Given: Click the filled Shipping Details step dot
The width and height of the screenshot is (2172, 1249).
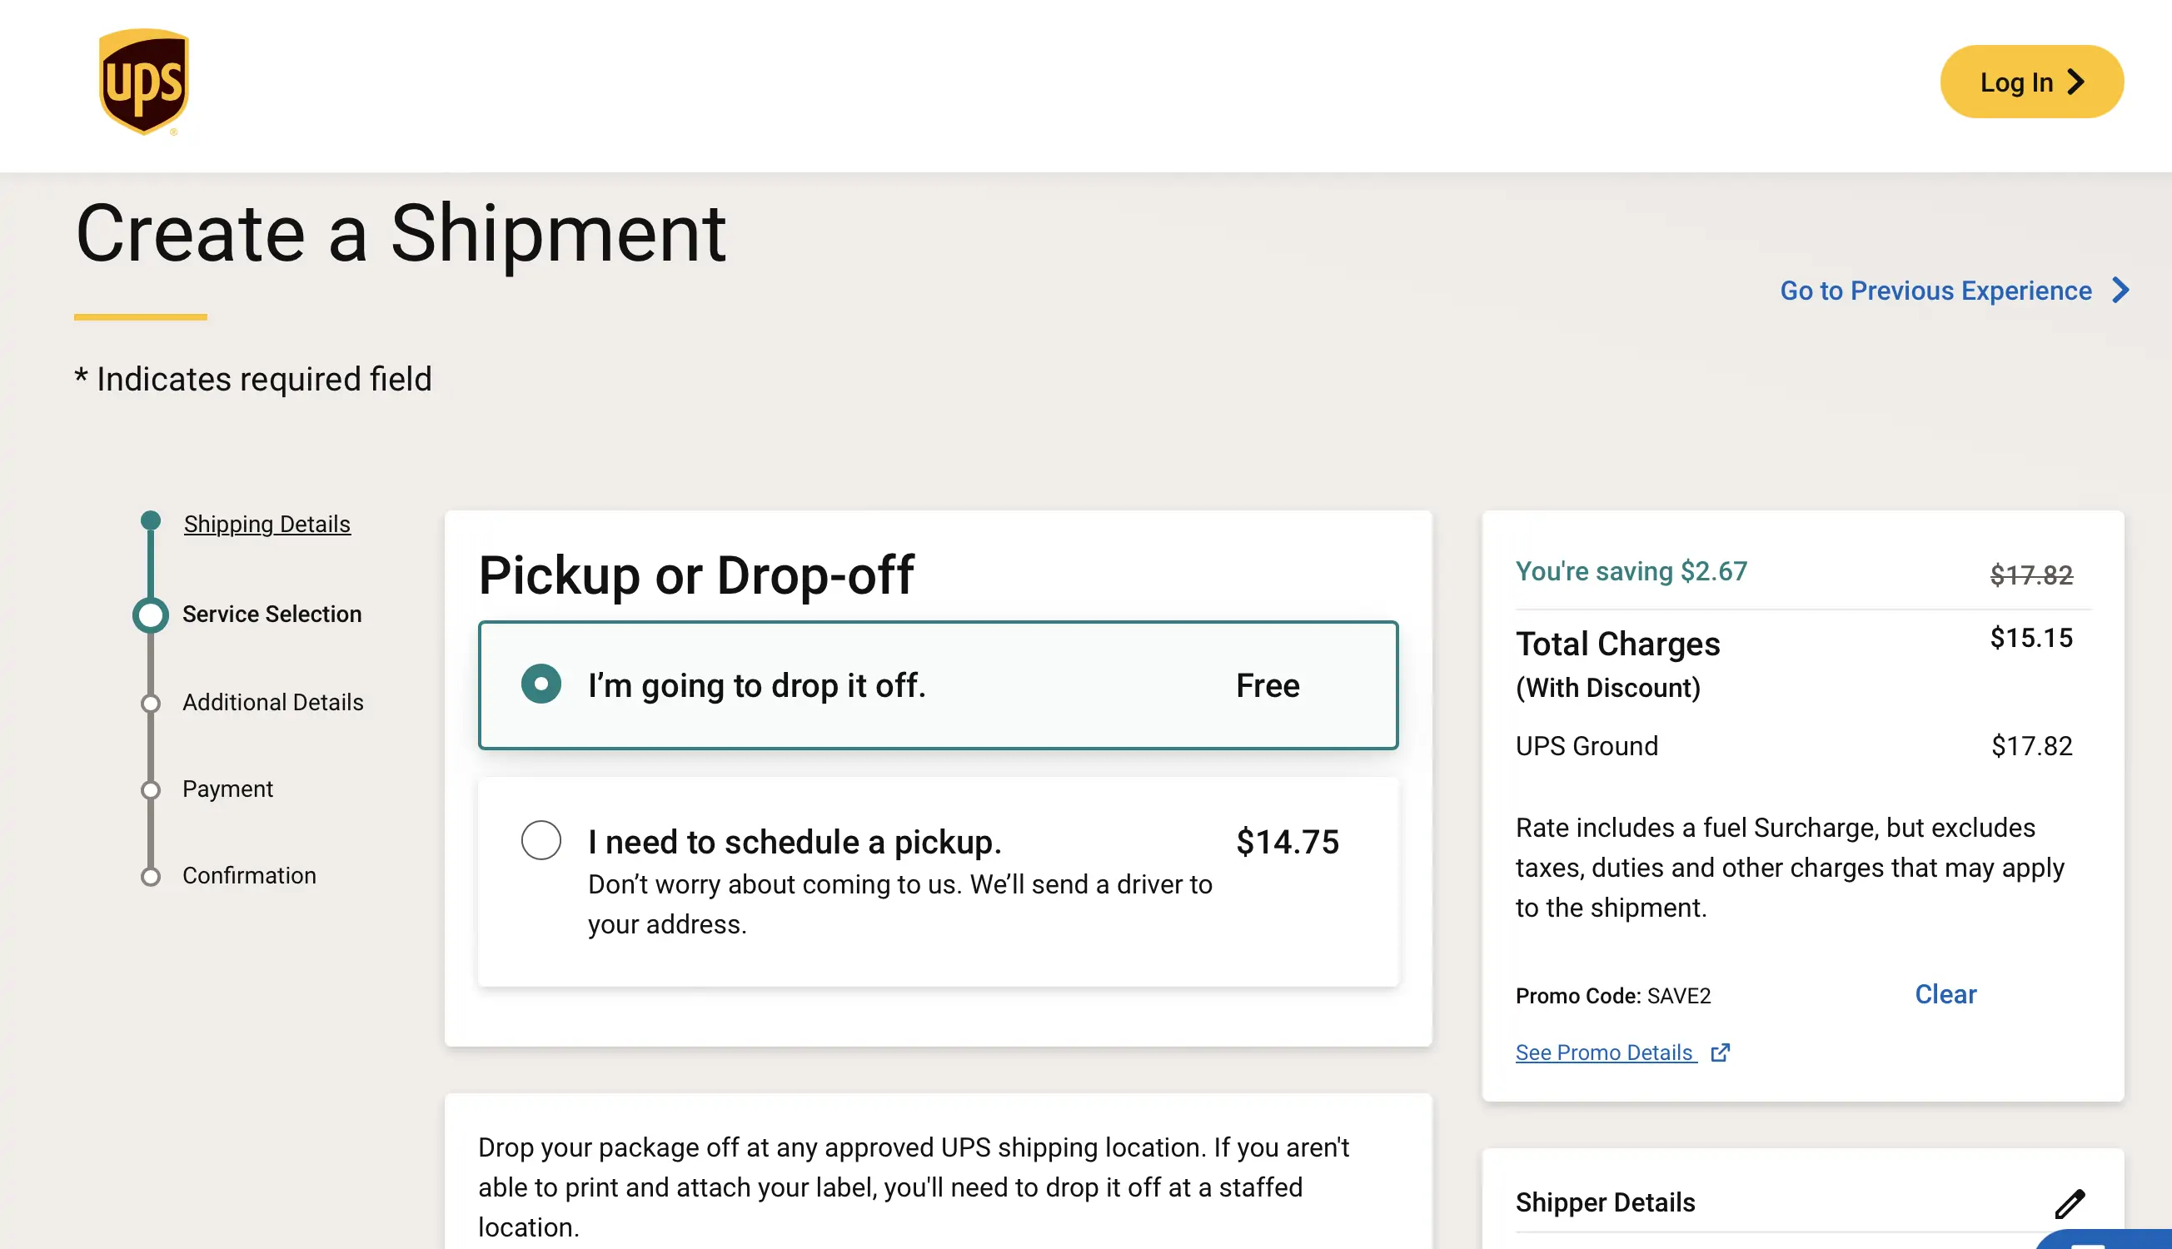Looking at the screenshot, I should click(152, 519).
